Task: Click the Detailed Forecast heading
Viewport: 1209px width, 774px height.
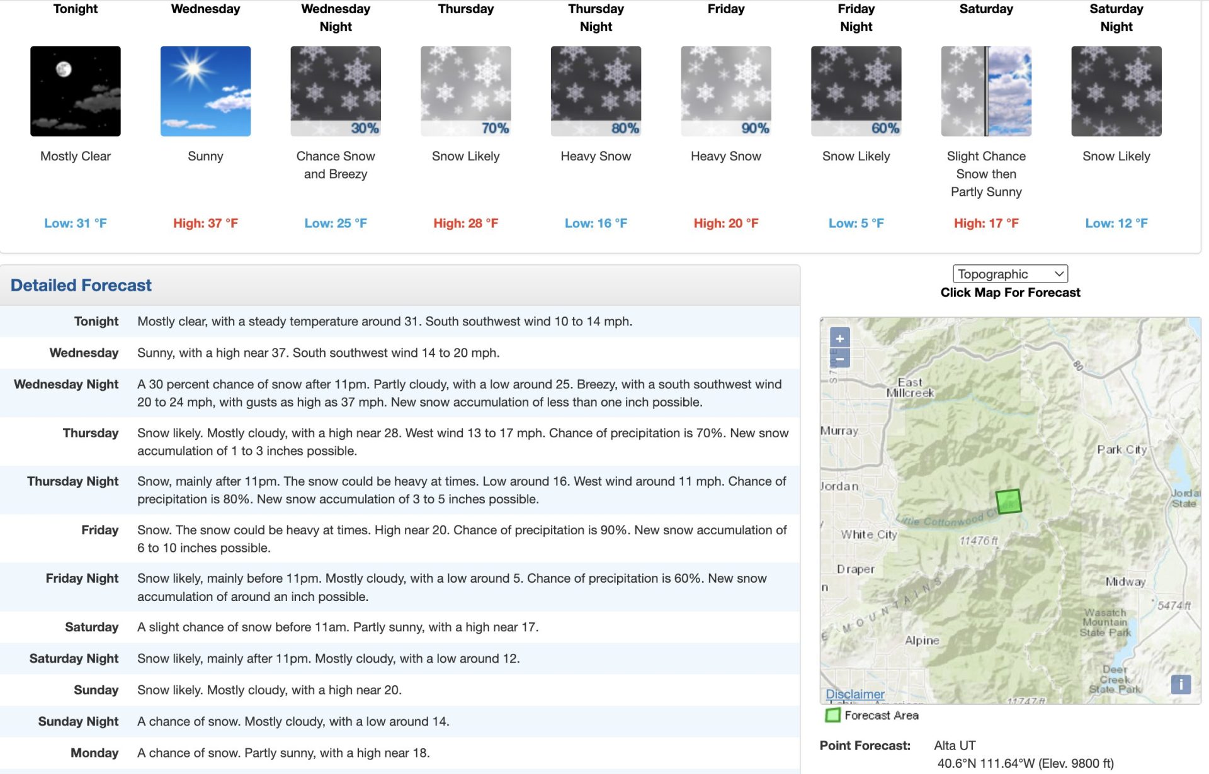Action: pyautogui.click(x=81, y=285)
